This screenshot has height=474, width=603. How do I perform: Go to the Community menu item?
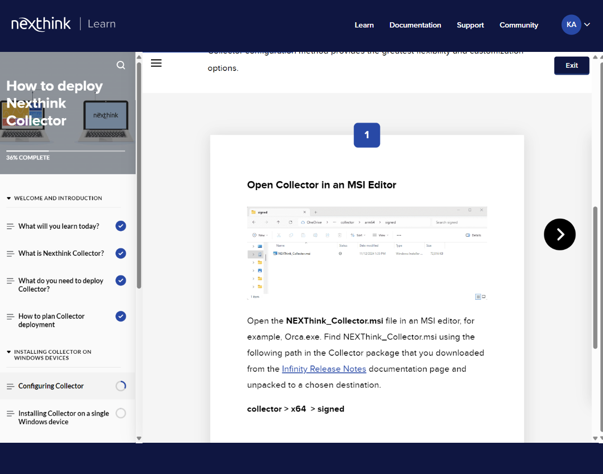[x=518, y=25]
